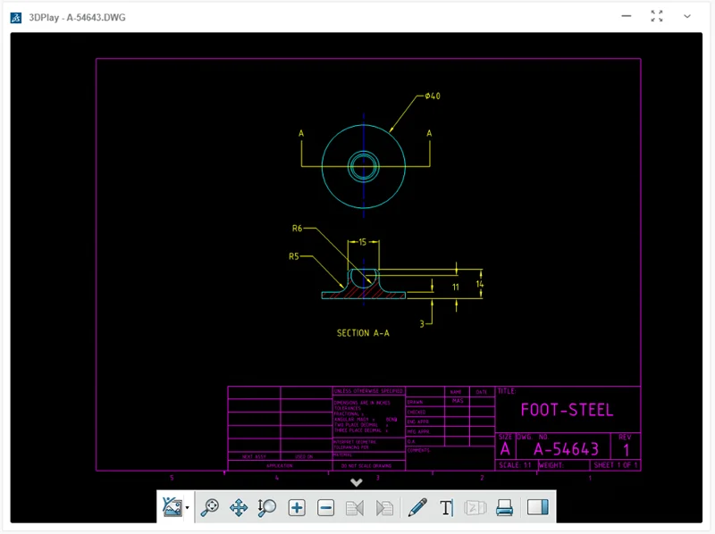
Task: Go to the next sheet
Action: [384, 507]
